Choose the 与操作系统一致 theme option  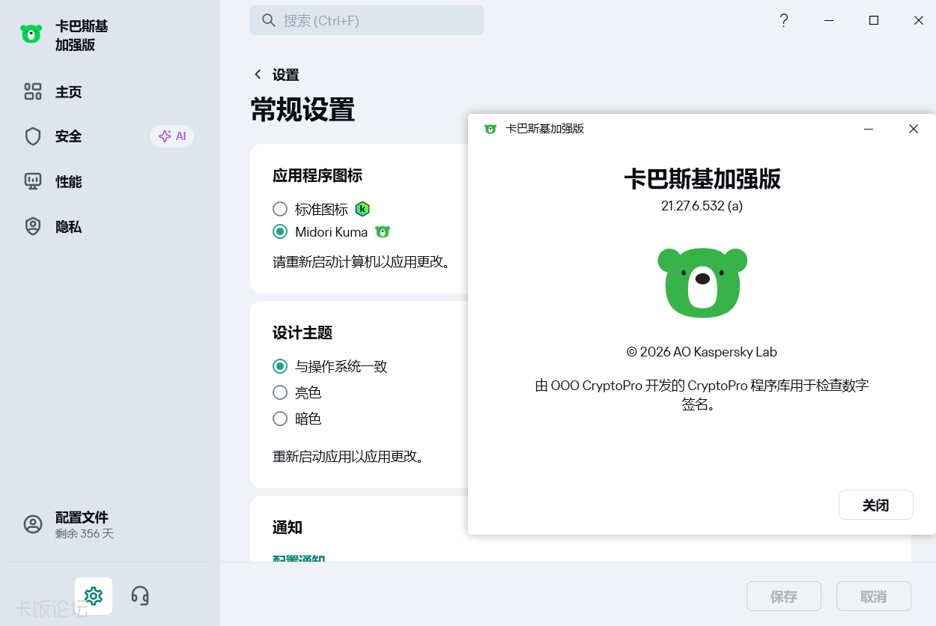280,366
